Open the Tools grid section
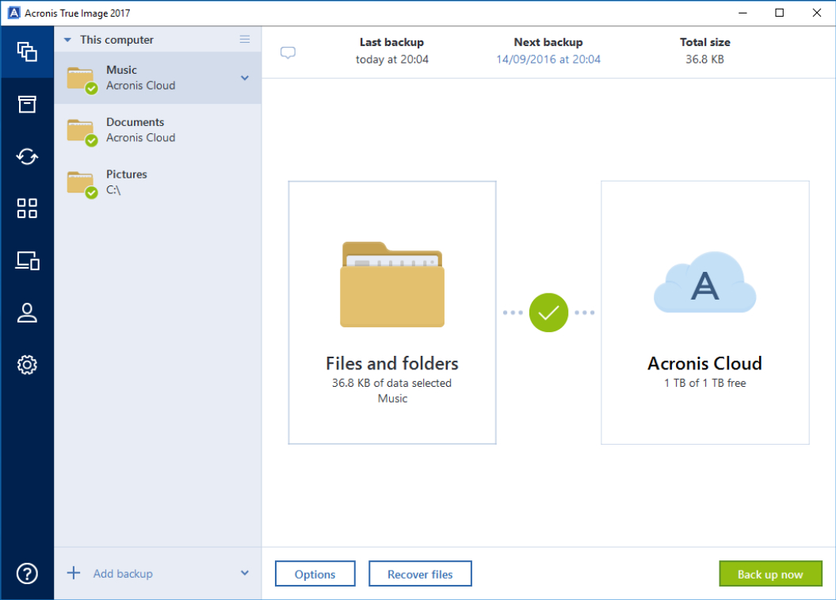The height and width of the screenshot is (600, 836). point(27,208)
